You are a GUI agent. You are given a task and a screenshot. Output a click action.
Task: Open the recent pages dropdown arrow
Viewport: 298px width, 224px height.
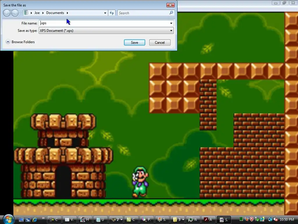pyautogui.click(x=21, y=13)
